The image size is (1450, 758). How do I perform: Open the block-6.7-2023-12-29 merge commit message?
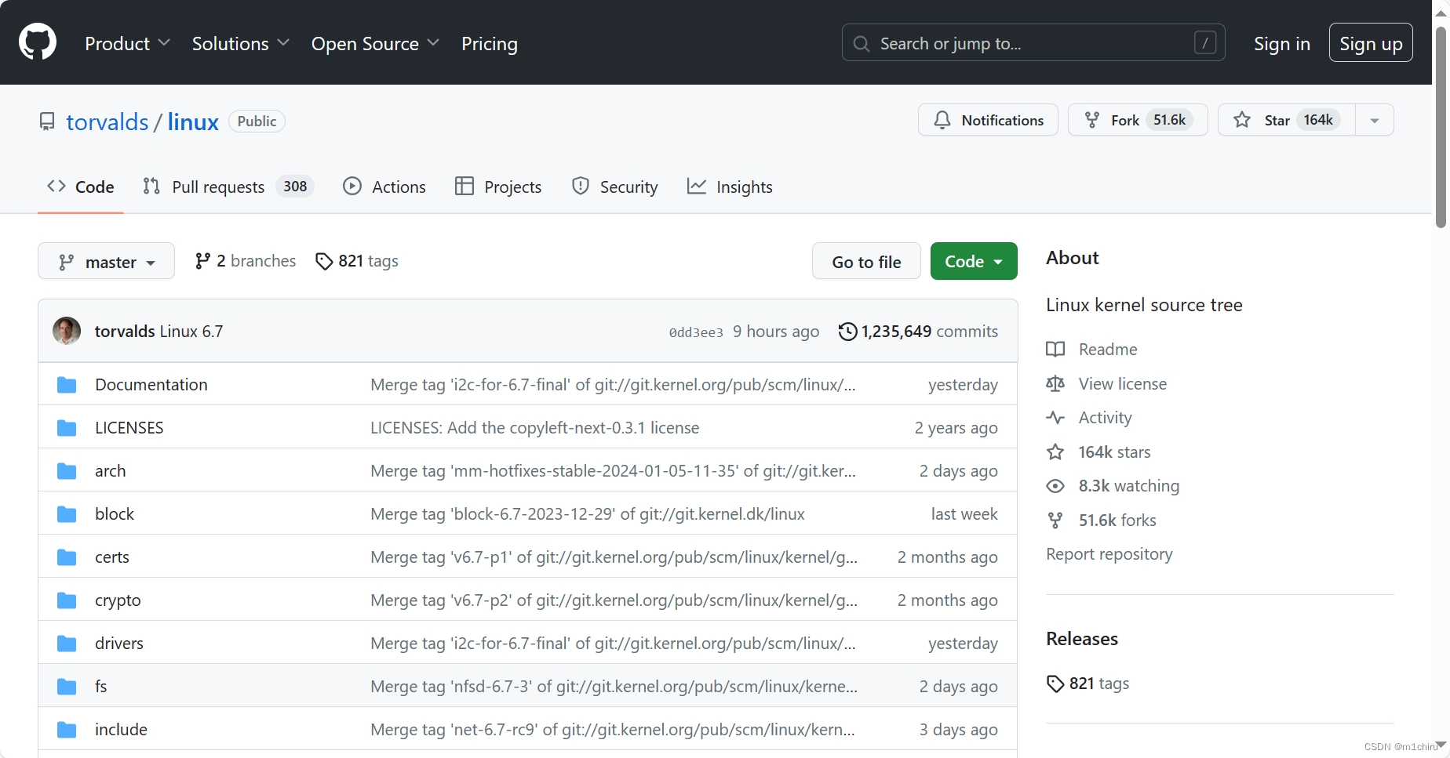[588, 514]
